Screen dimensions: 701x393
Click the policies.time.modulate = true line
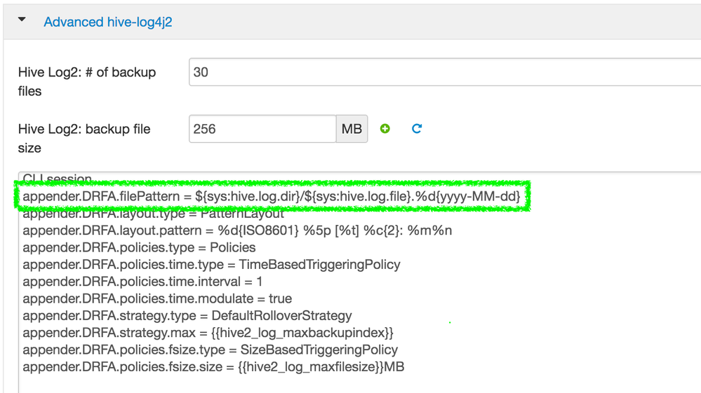coord(157,298)
